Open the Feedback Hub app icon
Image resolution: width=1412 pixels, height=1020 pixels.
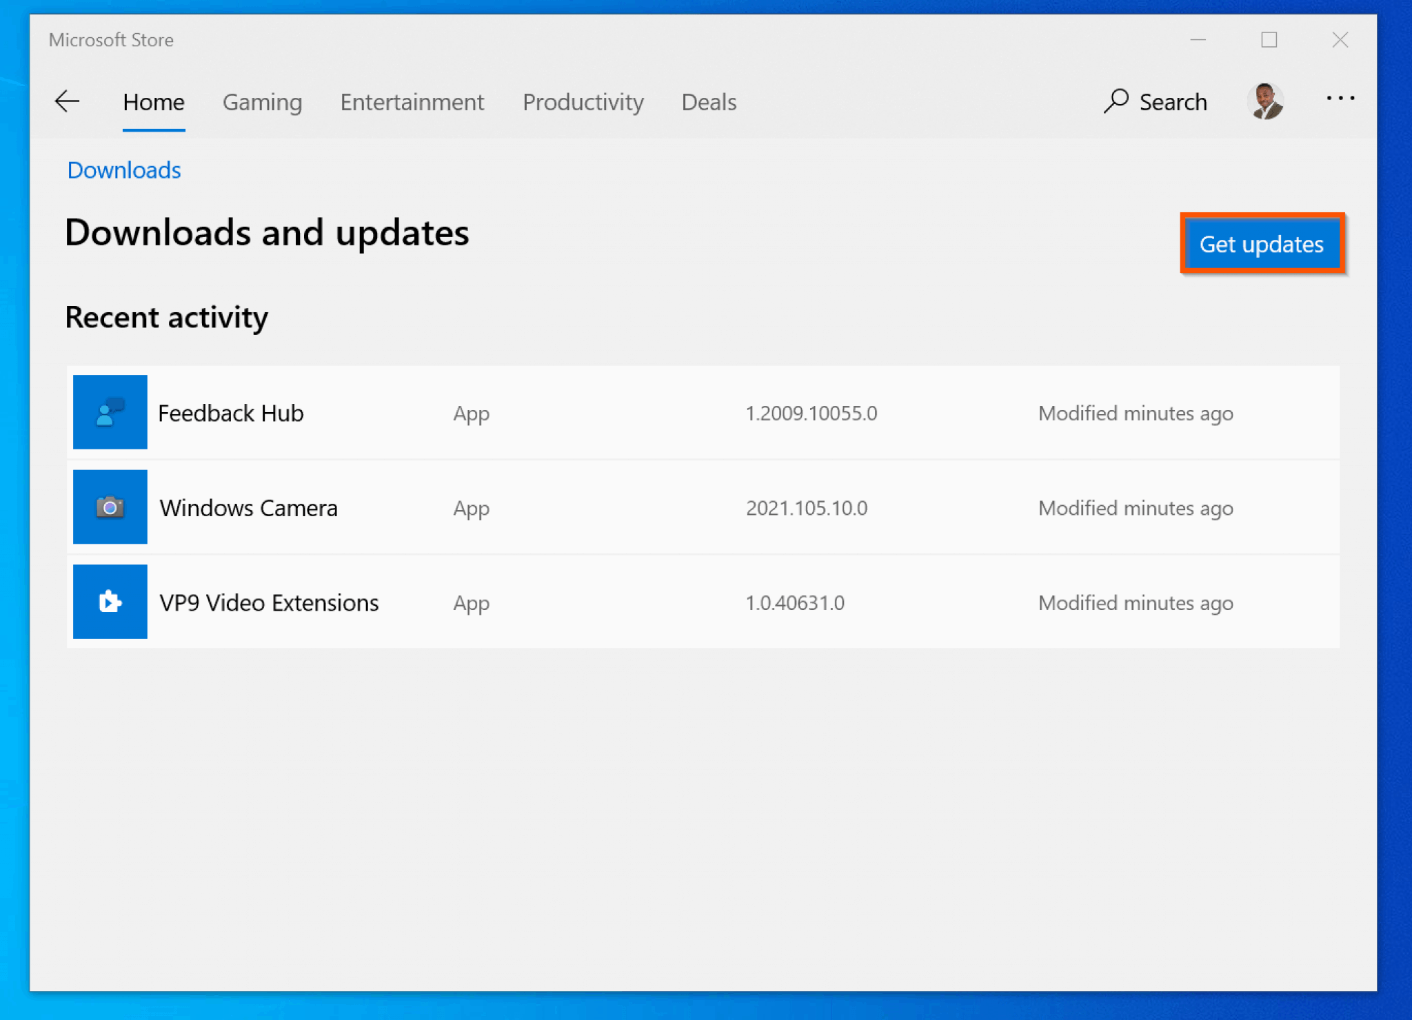click(110, 412)
